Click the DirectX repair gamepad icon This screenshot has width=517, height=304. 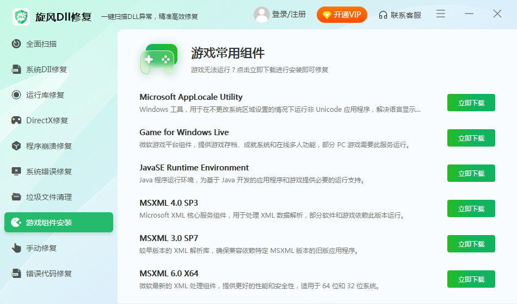pos(16,121)
